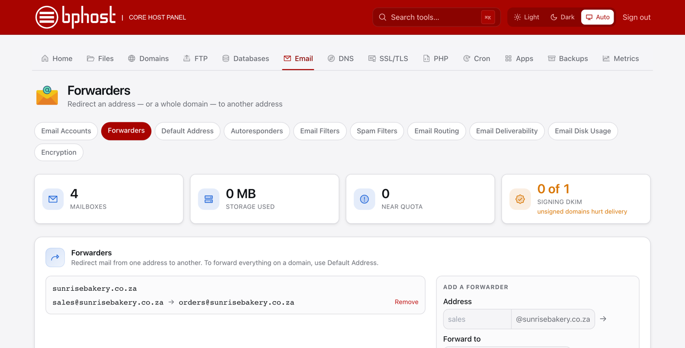Viewport: 685px width, 348px height.
Task: Go to Autoresponders
Action: tap(257, 131)
